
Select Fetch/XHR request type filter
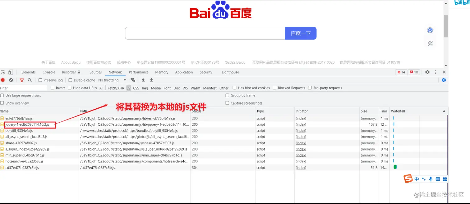click(x=116, y=88)
